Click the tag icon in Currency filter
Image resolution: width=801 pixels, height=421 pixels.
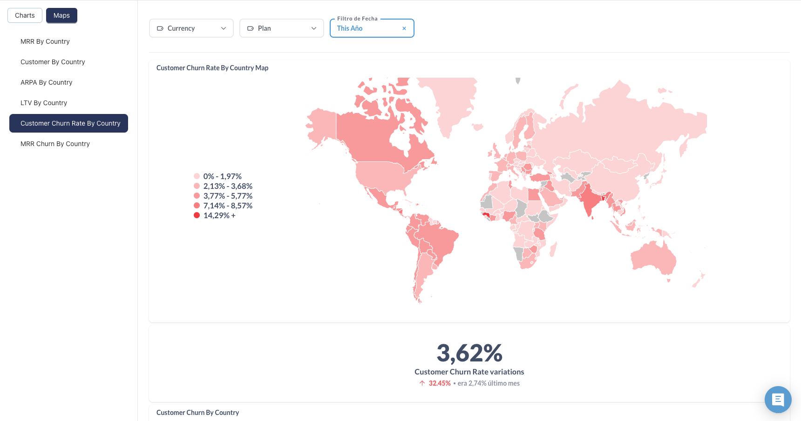pyautogui.click(x=160, y=28)
